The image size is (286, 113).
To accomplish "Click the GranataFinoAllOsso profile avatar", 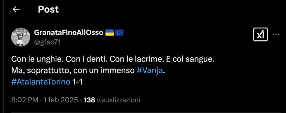I will click(x=20, y=37).
